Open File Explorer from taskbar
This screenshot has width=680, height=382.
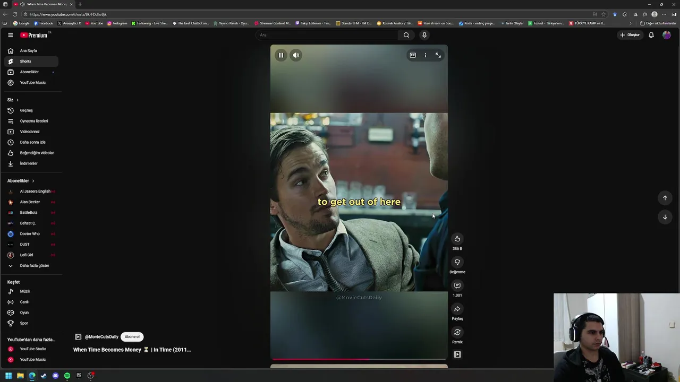click(x=20, y=376)
